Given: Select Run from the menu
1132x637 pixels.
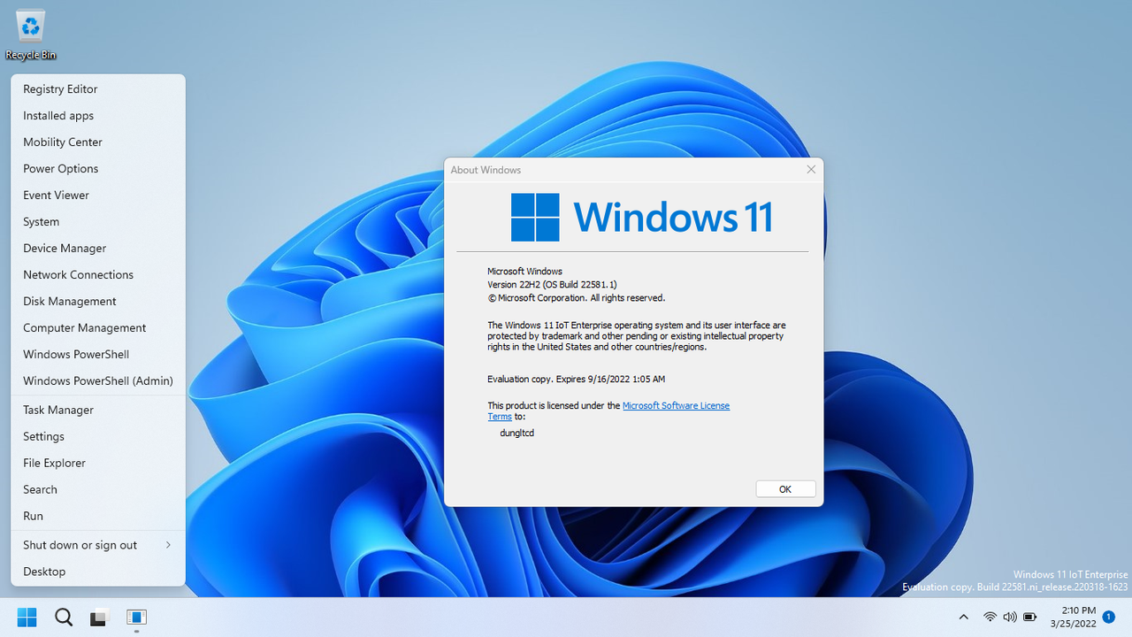Looking at the screenshot, I should (x=98, y=517).
